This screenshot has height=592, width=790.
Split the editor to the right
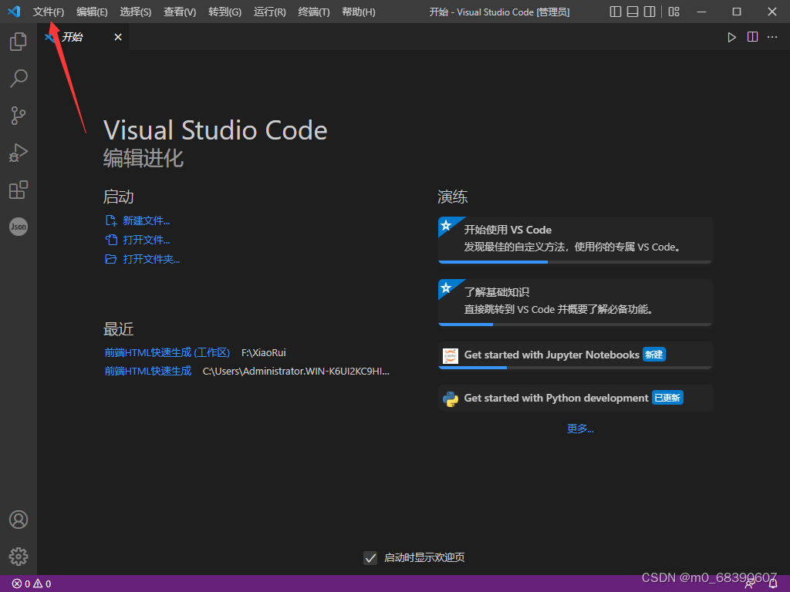click(752, 37)
